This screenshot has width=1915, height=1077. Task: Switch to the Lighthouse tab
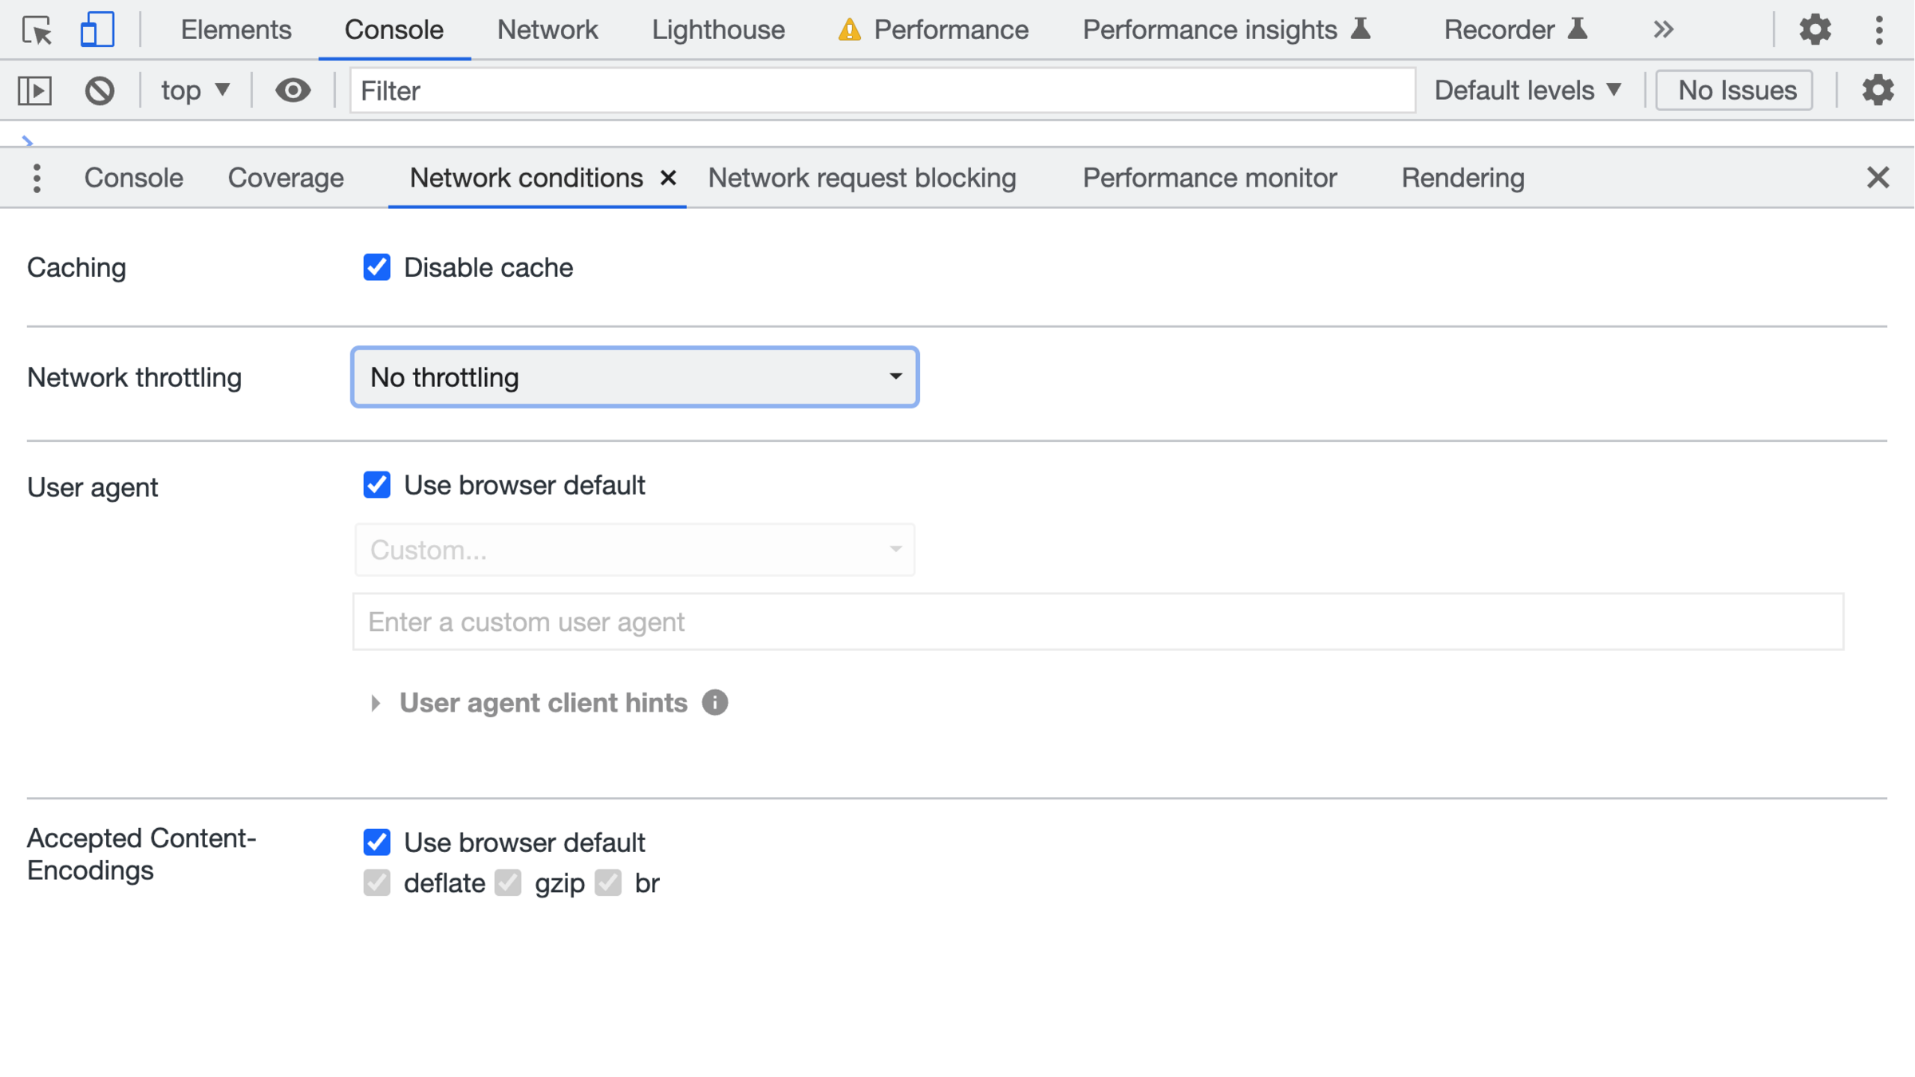coord(718,30)
